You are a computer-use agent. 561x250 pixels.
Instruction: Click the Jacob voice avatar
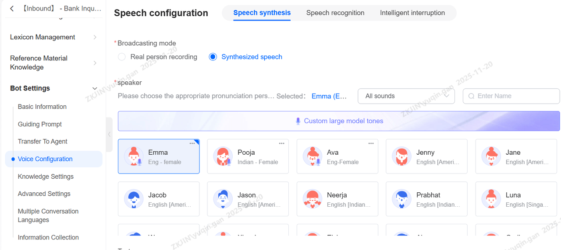point(133,199)
